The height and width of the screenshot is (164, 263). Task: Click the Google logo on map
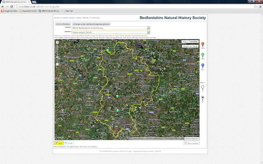(60, 137)
